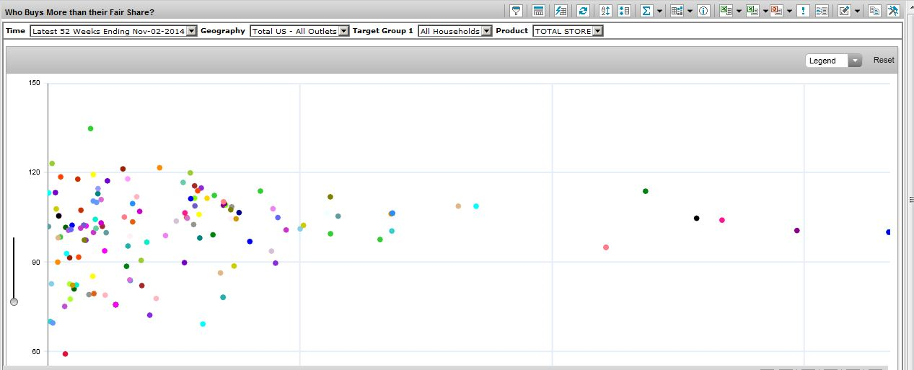Click the A-Z sort icon

605,11
